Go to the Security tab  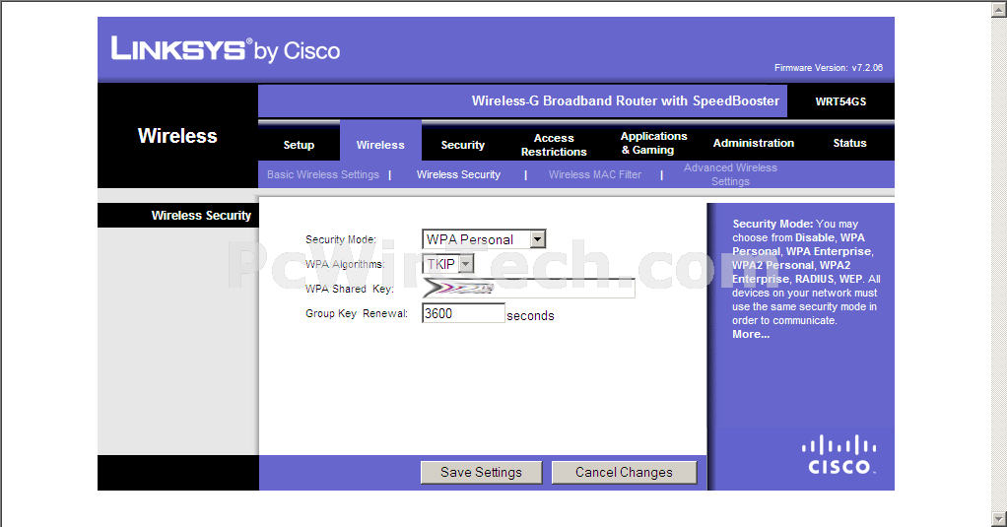tap(462, 145)
